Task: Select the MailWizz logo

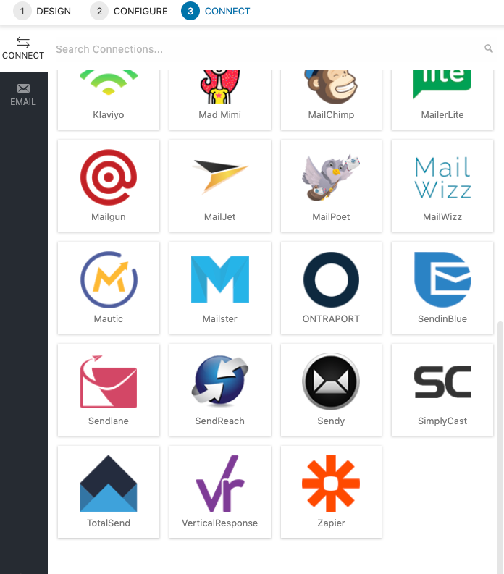Action: click(x=442, y=177)
